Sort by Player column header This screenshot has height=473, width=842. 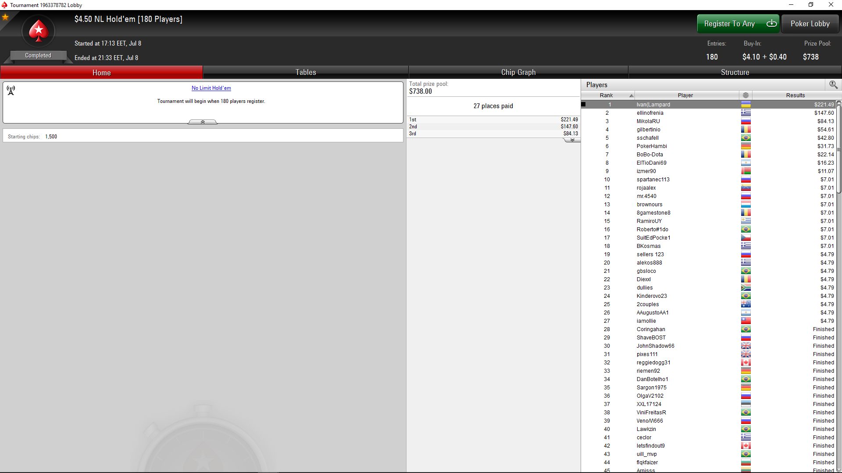tap(687, 95)
